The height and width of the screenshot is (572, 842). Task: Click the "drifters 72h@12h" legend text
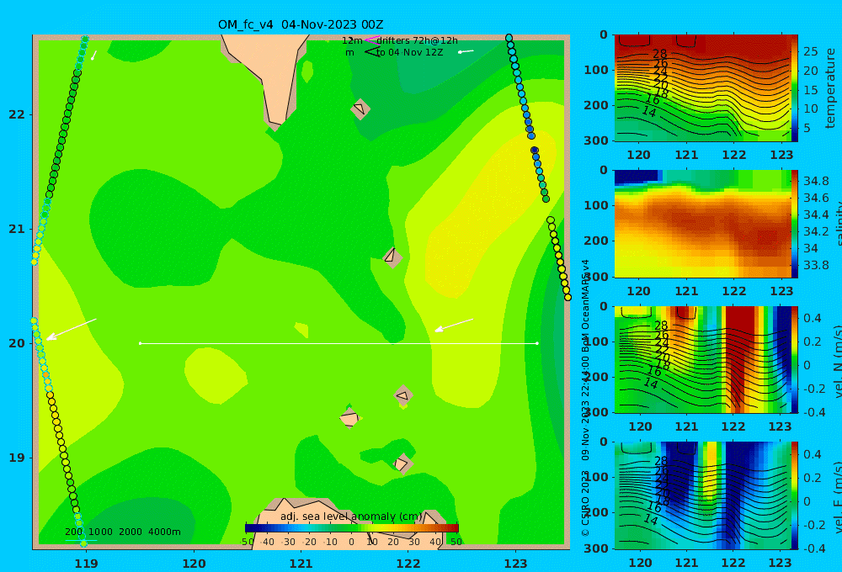pyautogui.click(x=417, y=40)
